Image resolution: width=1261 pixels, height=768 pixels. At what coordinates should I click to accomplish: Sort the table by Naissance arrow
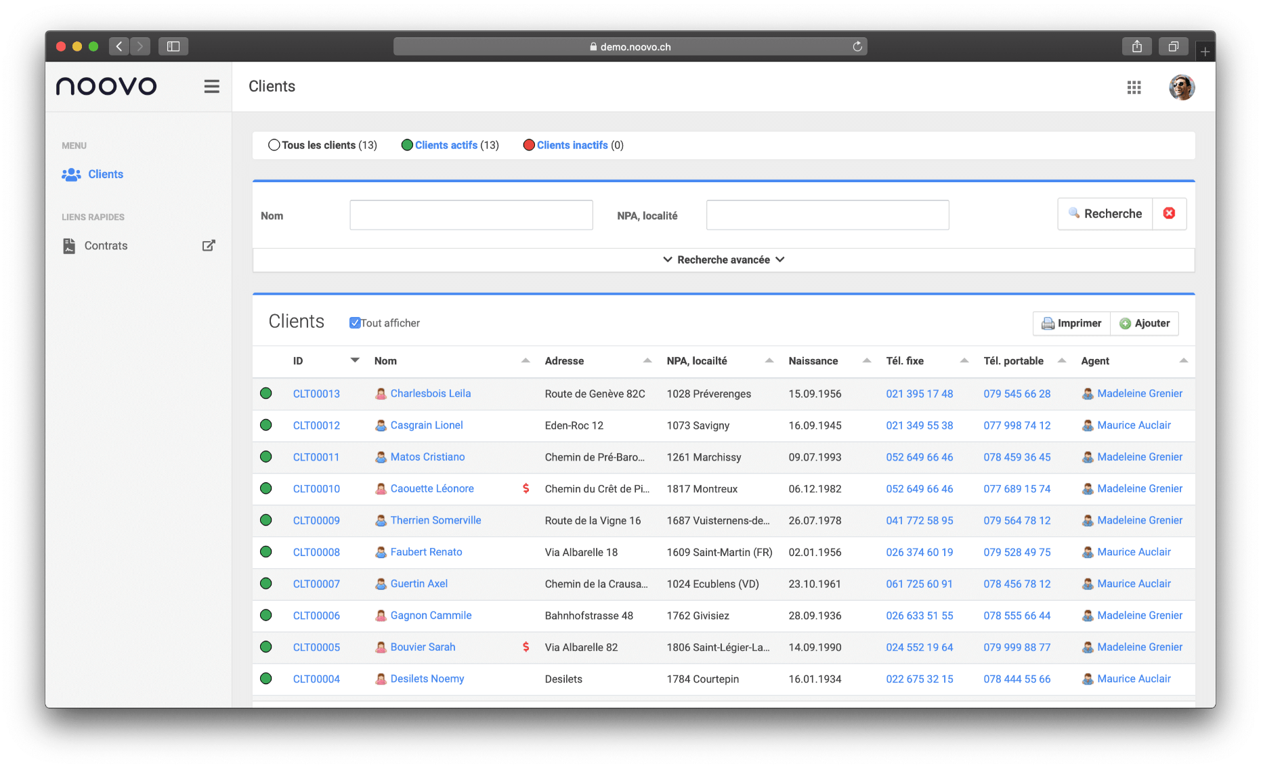click(866, 360)
